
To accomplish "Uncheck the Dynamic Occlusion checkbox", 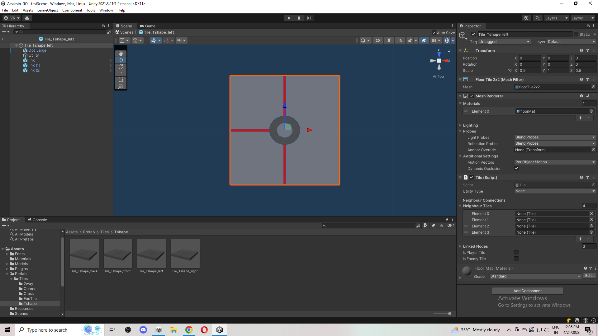I will [x=516, y=169].
